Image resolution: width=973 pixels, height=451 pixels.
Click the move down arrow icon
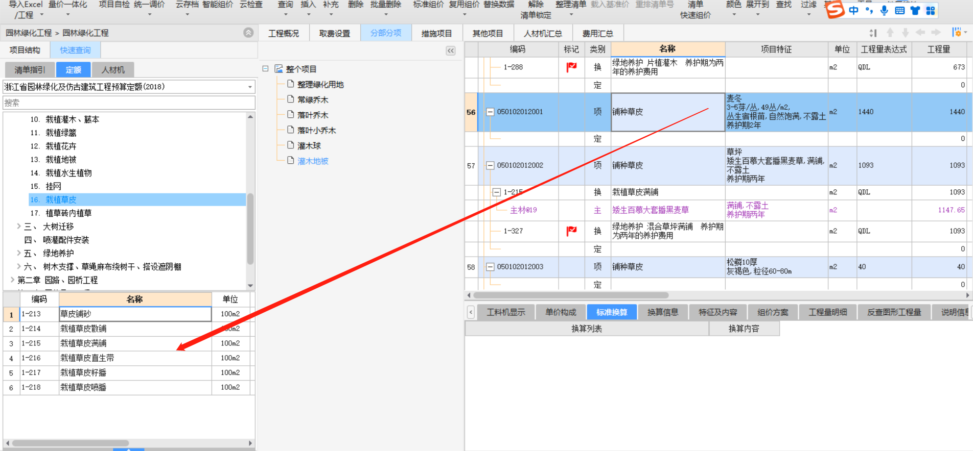pyautogui.click(x=906, y=33)
